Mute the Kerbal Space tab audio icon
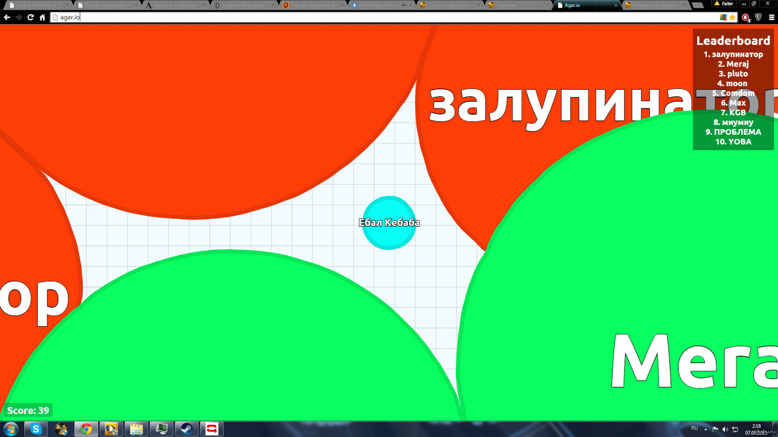 point(404,5)
